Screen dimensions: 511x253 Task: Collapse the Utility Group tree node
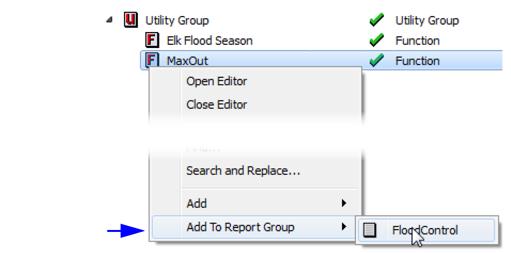pos(109,20)
